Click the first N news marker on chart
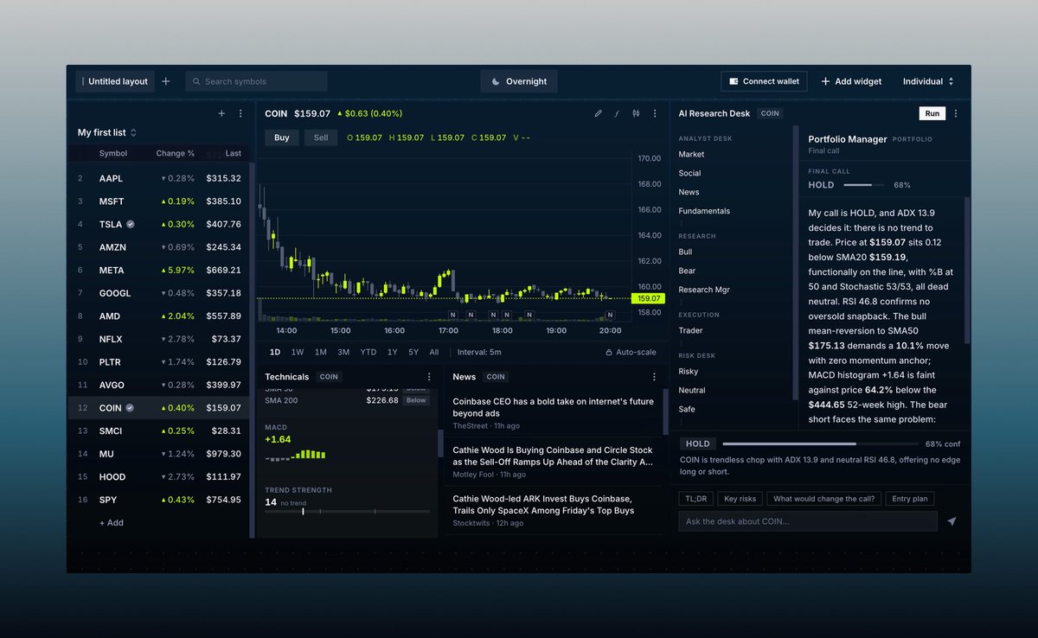This screenshot has height=638, width=1038. [x=452, y=315]
